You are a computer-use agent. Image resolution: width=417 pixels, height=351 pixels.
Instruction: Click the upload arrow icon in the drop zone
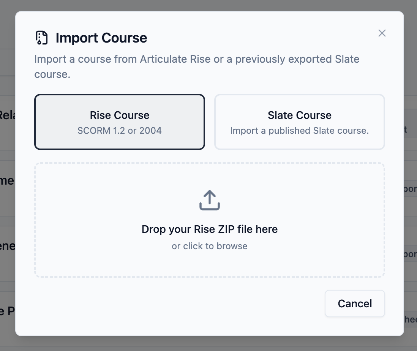209,201
